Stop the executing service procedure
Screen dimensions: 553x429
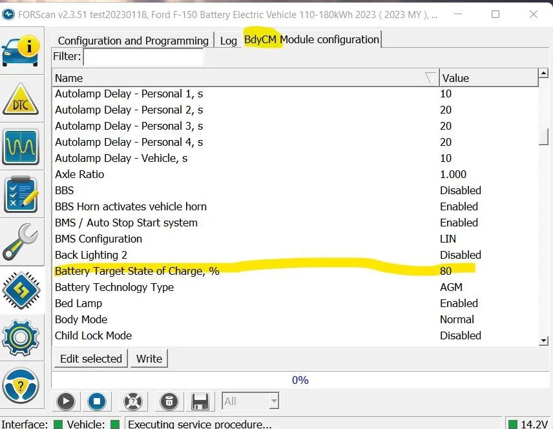(x=97, y=401)
